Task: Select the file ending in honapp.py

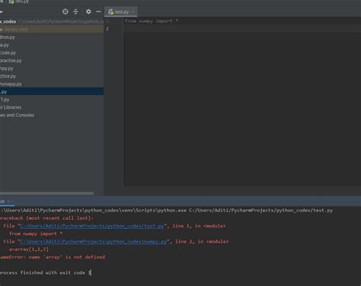Action: click(x=11, y=84)
